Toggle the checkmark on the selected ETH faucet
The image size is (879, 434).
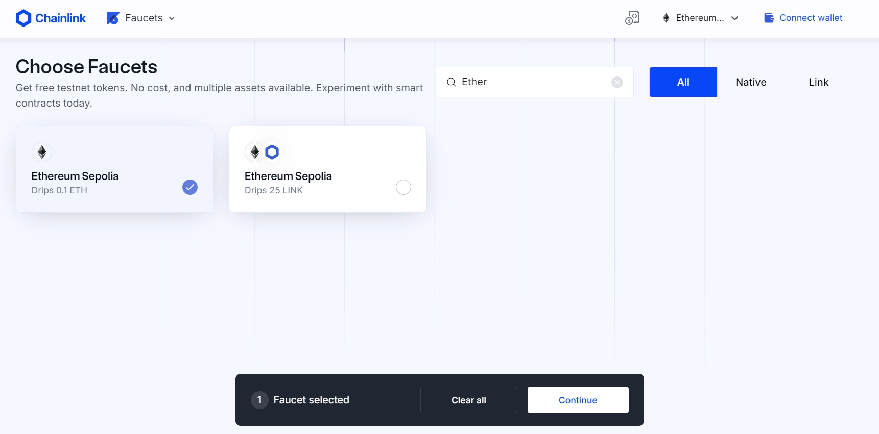point(189,187)
